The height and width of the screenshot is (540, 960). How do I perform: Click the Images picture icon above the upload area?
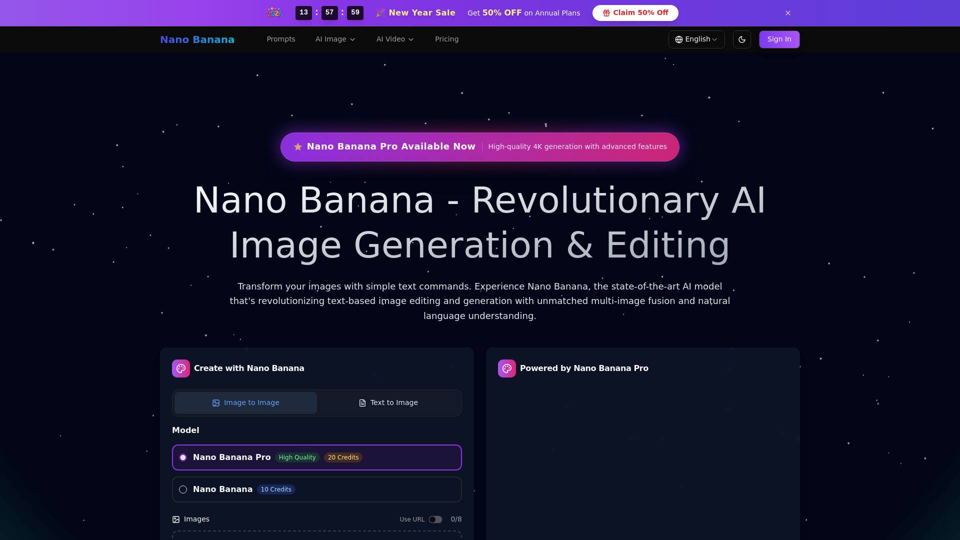point(175,519)
